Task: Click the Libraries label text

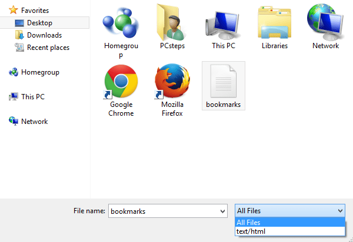Action: click(x=275, y=46)
